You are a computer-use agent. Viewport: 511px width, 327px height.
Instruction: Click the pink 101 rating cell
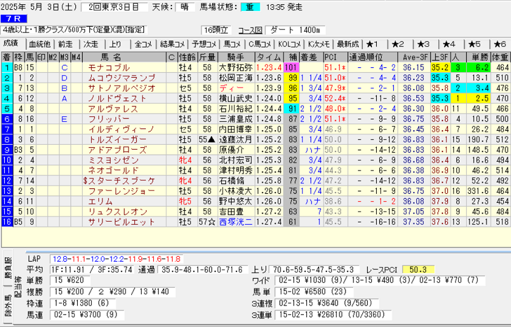coord(291,67)
